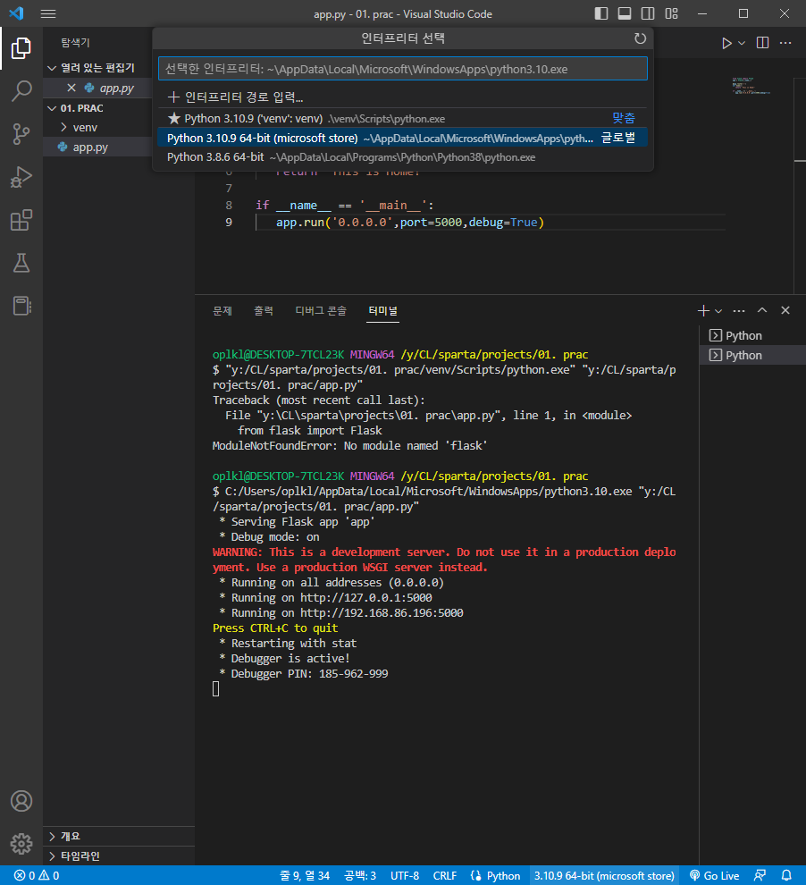
Task: Toggle bottom panel layout icon
Action: pos(625,13)
